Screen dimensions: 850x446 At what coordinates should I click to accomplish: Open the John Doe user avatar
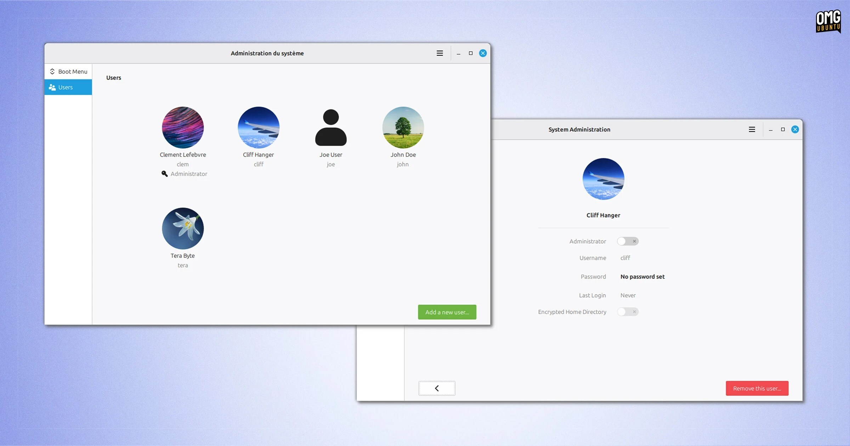pyautogui.click(x=403, y=128)
